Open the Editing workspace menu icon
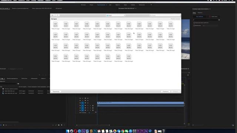The width and height of the screenshot is (237, 133). 107,5
